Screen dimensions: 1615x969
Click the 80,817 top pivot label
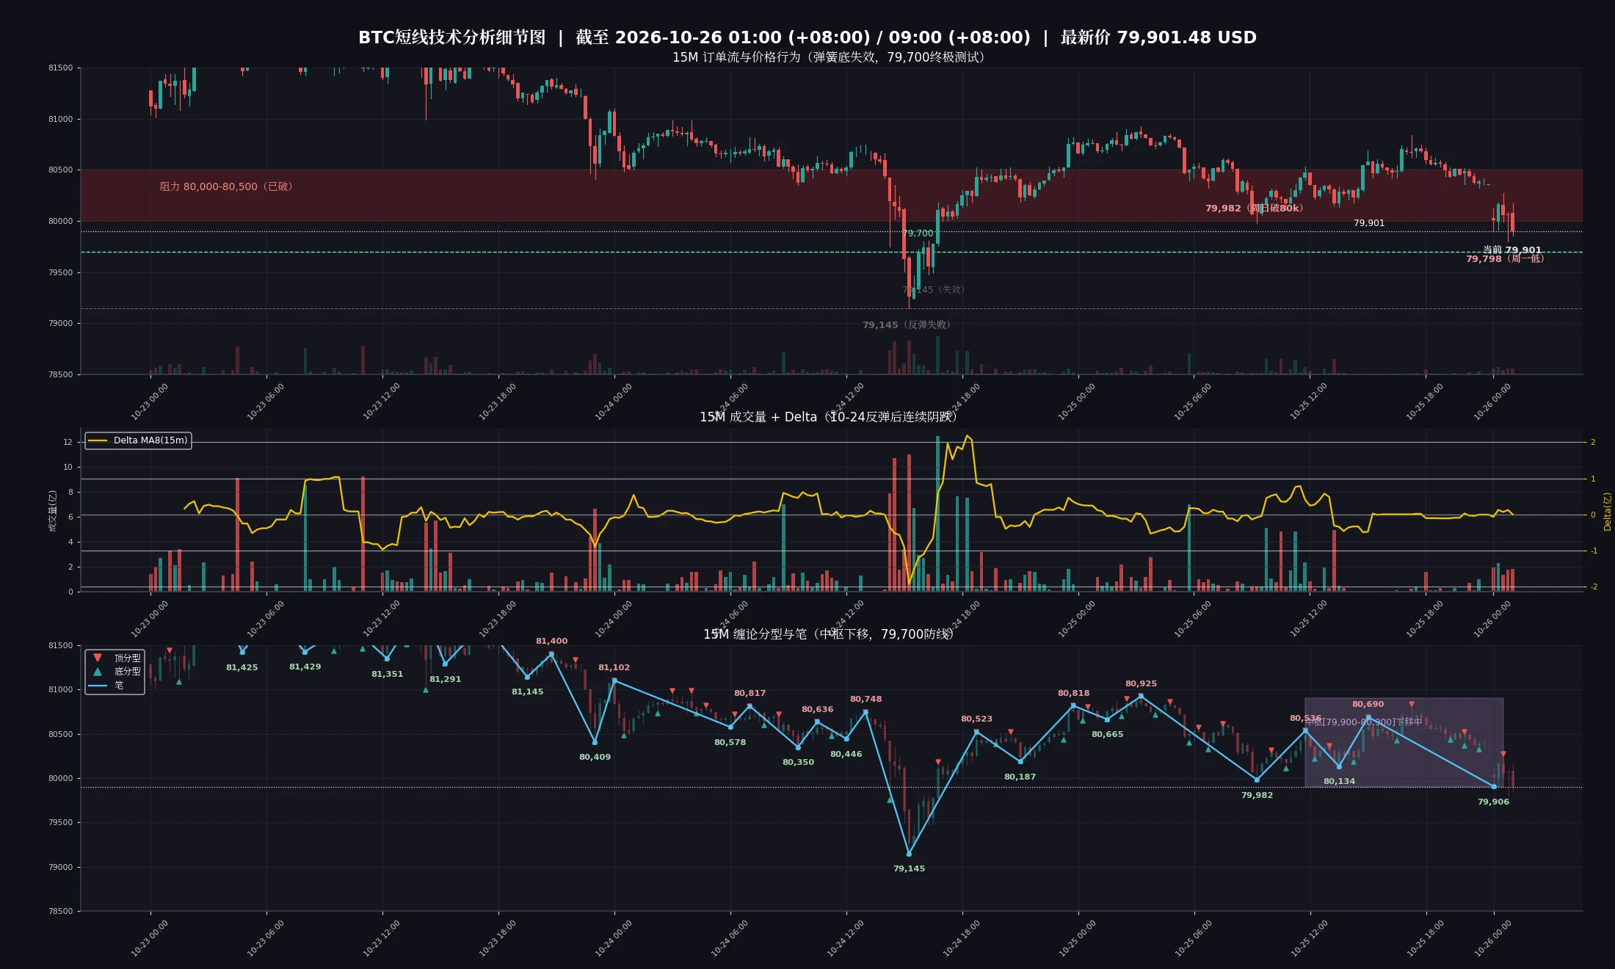coord(750,693)
